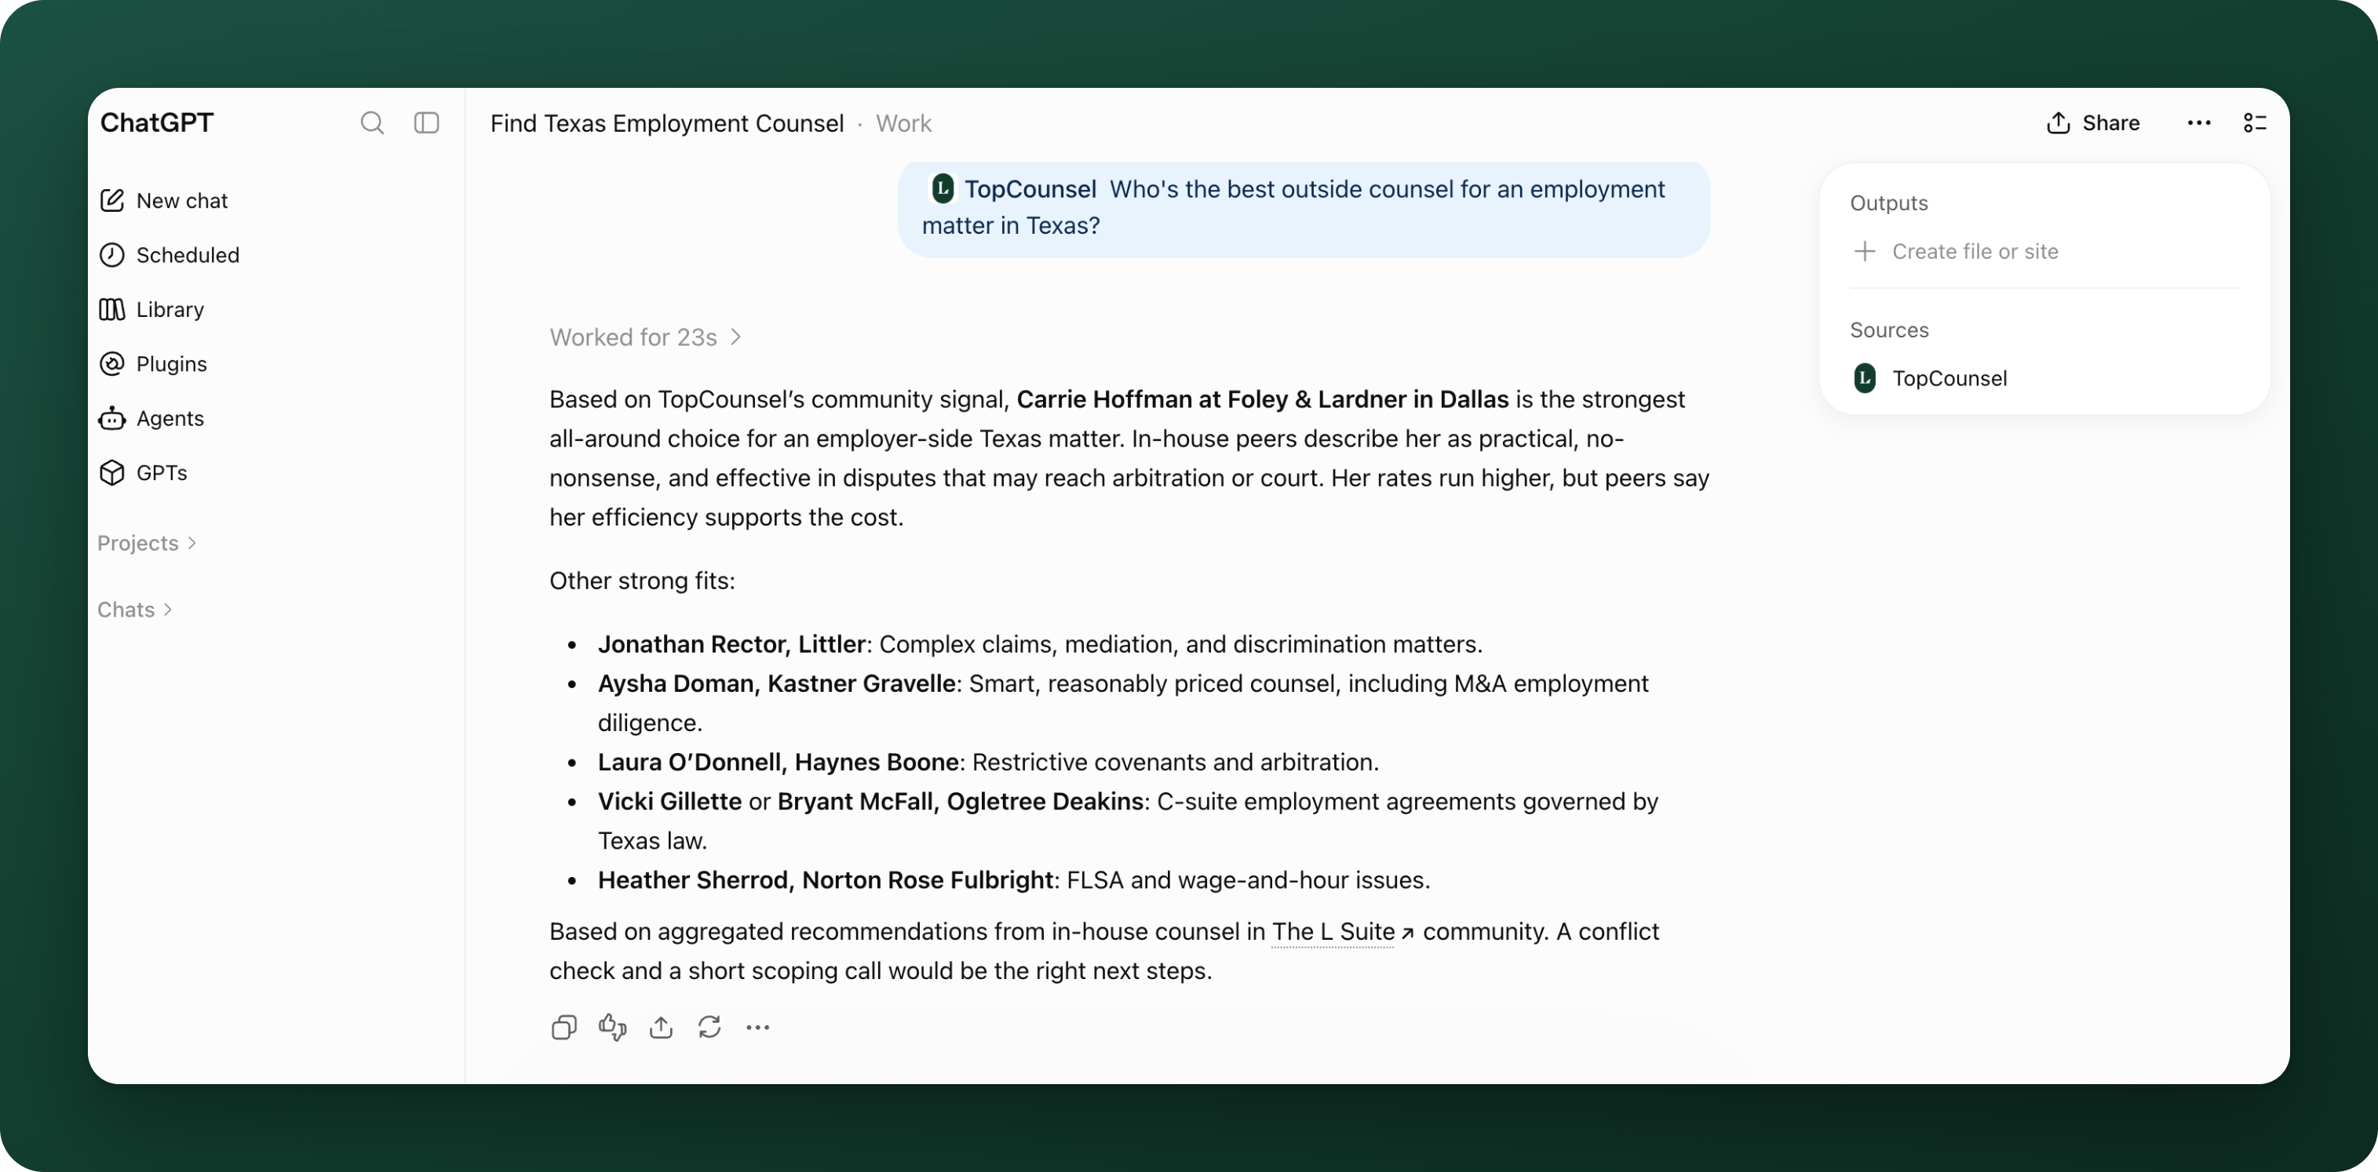
Task: Click the GPTs cube icon
Action: click(111, 472)
